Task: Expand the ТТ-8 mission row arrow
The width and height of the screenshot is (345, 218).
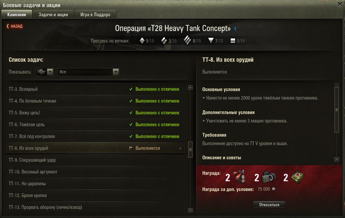Action: [180, 148]
